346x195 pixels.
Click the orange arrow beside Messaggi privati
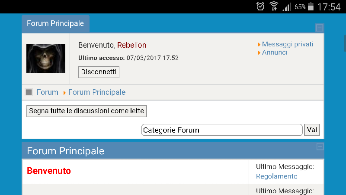tap(259, 45)
